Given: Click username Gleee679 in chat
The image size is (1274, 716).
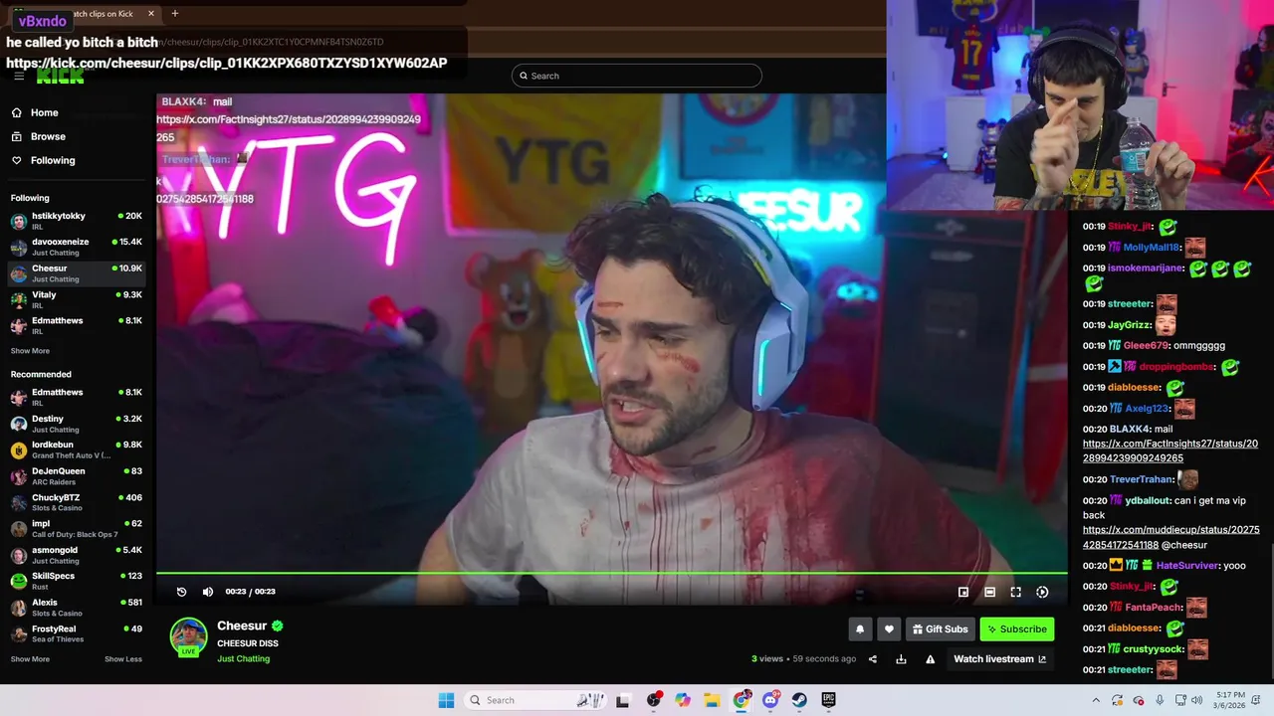Looking at the screenshot, I should [x=1146, y=346].
